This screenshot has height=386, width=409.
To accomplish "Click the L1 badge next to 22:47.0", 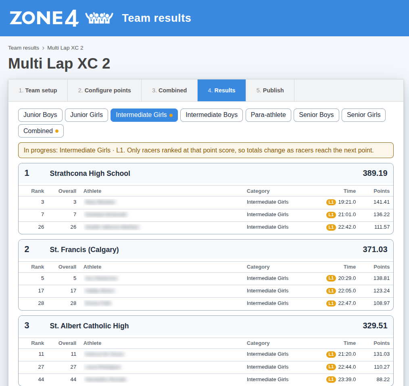I will pyautogui.click(x=331, y=303).
